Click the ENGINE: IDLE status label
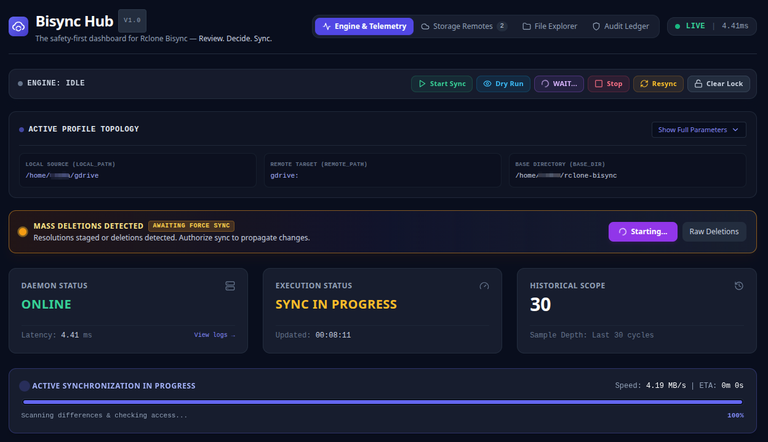The image size is (768, 442). (x=56, y=83)
